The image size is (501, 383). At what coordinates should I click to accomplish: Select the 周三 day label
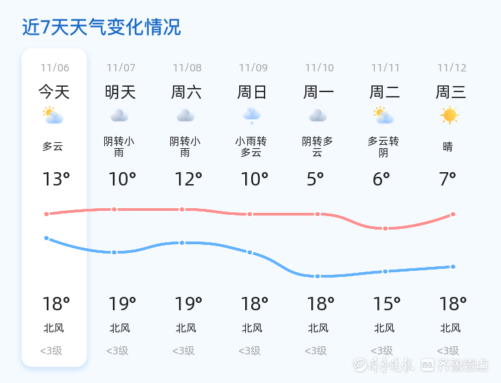click(x=451, y=92)
